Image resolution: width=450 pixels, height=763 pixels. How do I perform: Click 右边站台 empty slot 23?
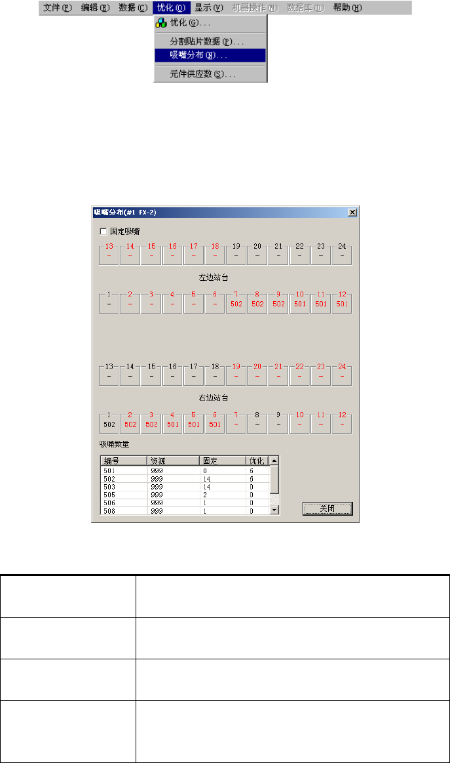coord(321,375)
